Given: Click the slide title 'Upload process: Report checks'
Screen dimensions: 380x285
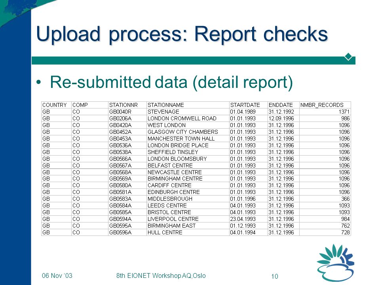Looking at the screenshot, I should [x=182, y=34].
